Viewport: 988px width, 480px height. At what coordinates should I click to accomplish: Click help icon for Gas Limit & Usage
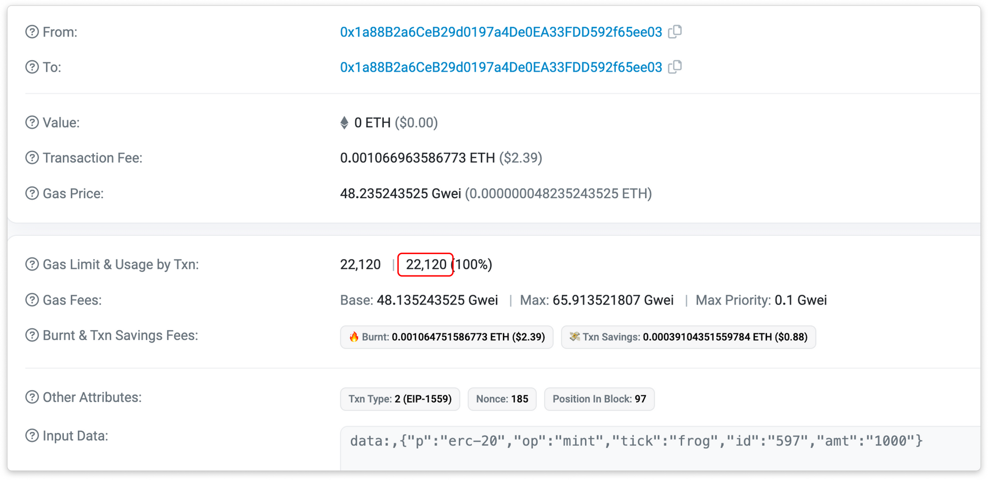click(32, 264)
